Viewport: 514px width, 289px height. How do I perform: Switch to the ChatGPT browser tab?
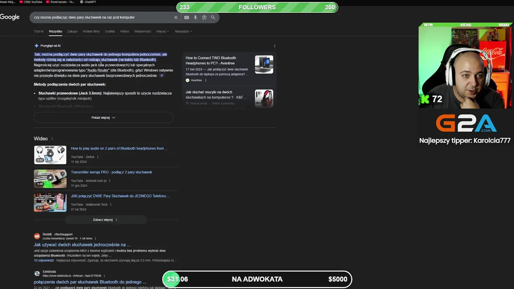tap(88, 2)
